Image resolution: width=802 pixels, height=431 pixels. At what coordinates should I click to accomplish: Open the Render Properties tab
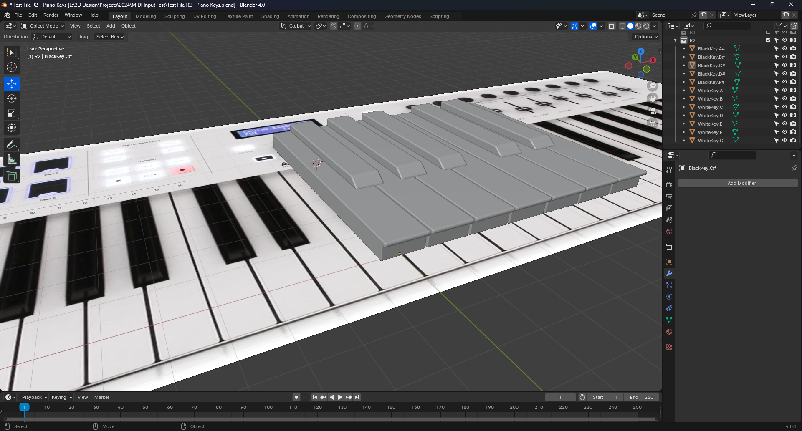[x=669, y=184]
